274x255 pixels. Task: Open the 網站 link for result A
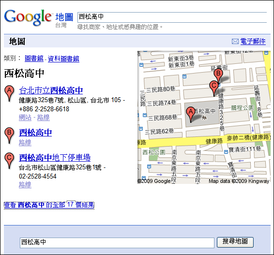point(25,118)
